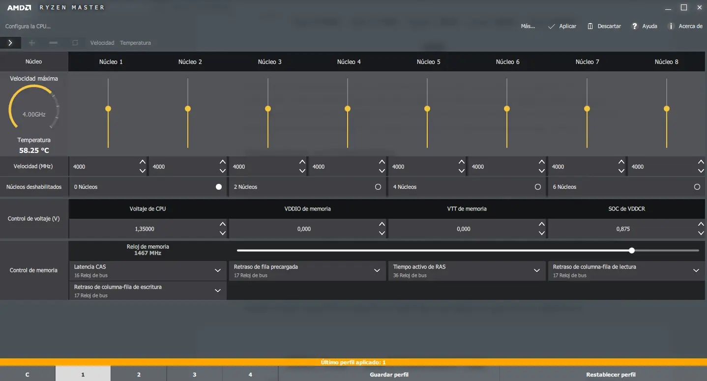Switch to profile tab 4
707x381 pixels.
point(250,374)
